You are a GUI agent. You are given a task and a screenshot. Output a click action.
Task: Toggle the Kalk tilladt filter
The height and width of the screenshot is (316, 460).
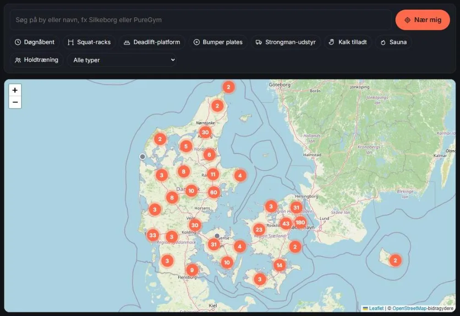(x=348, y=42)
